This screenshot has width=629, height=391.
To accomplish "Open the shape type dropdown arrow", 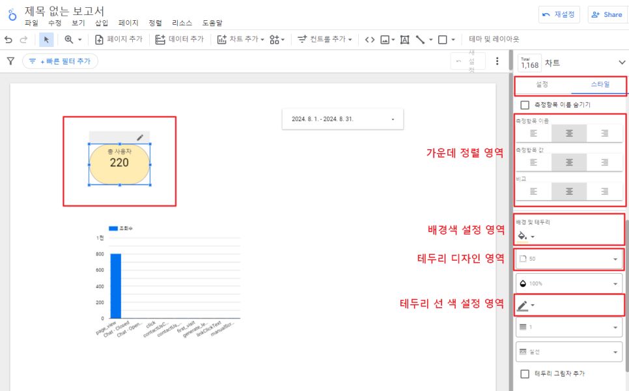I will pyautogui.click(x=453, y=39).
